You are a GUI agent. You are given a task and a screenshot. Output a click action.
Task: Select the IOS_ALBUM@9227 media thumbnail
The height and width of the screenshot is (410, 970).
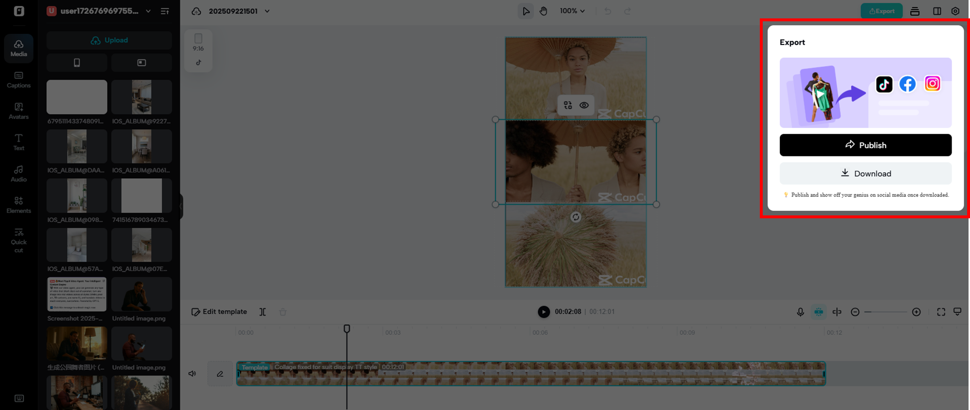click(141, 97)
